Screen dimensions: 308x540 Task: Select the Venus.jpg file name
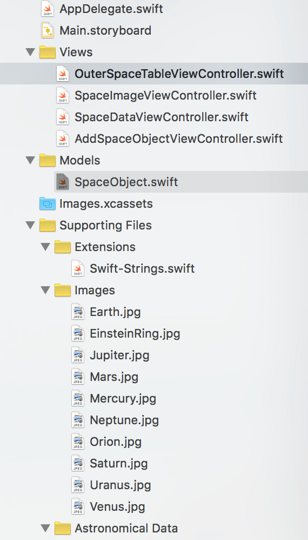[x=117, y=507]
